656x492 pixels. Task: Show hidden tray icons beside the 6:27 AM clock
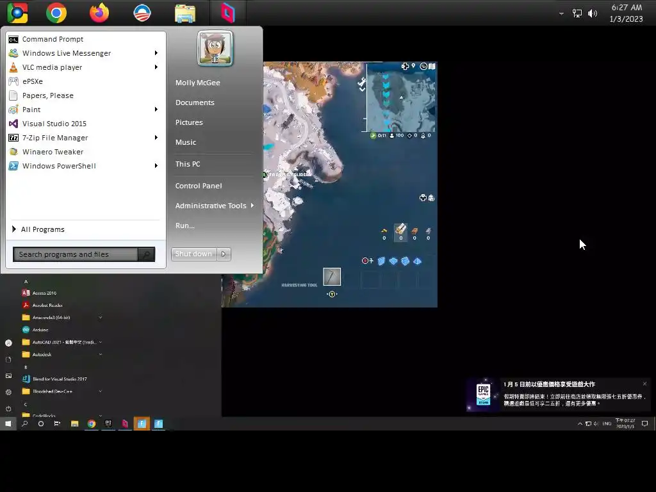click(561, 14)
